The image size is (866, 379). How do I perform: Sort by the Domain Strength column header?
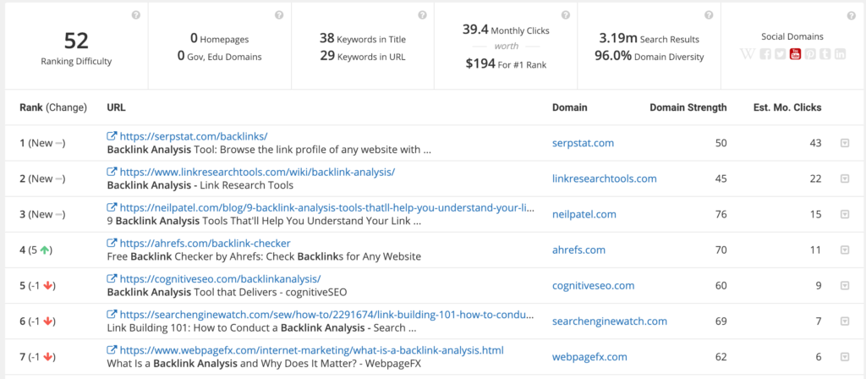coord(688,107)
